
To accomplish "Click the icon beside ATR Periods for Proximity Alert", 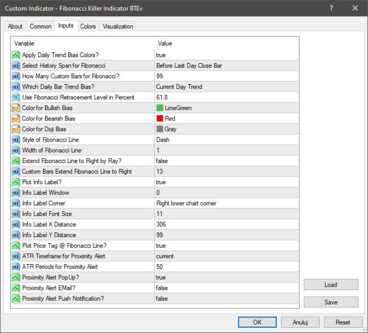I will [x=16, y=267].
